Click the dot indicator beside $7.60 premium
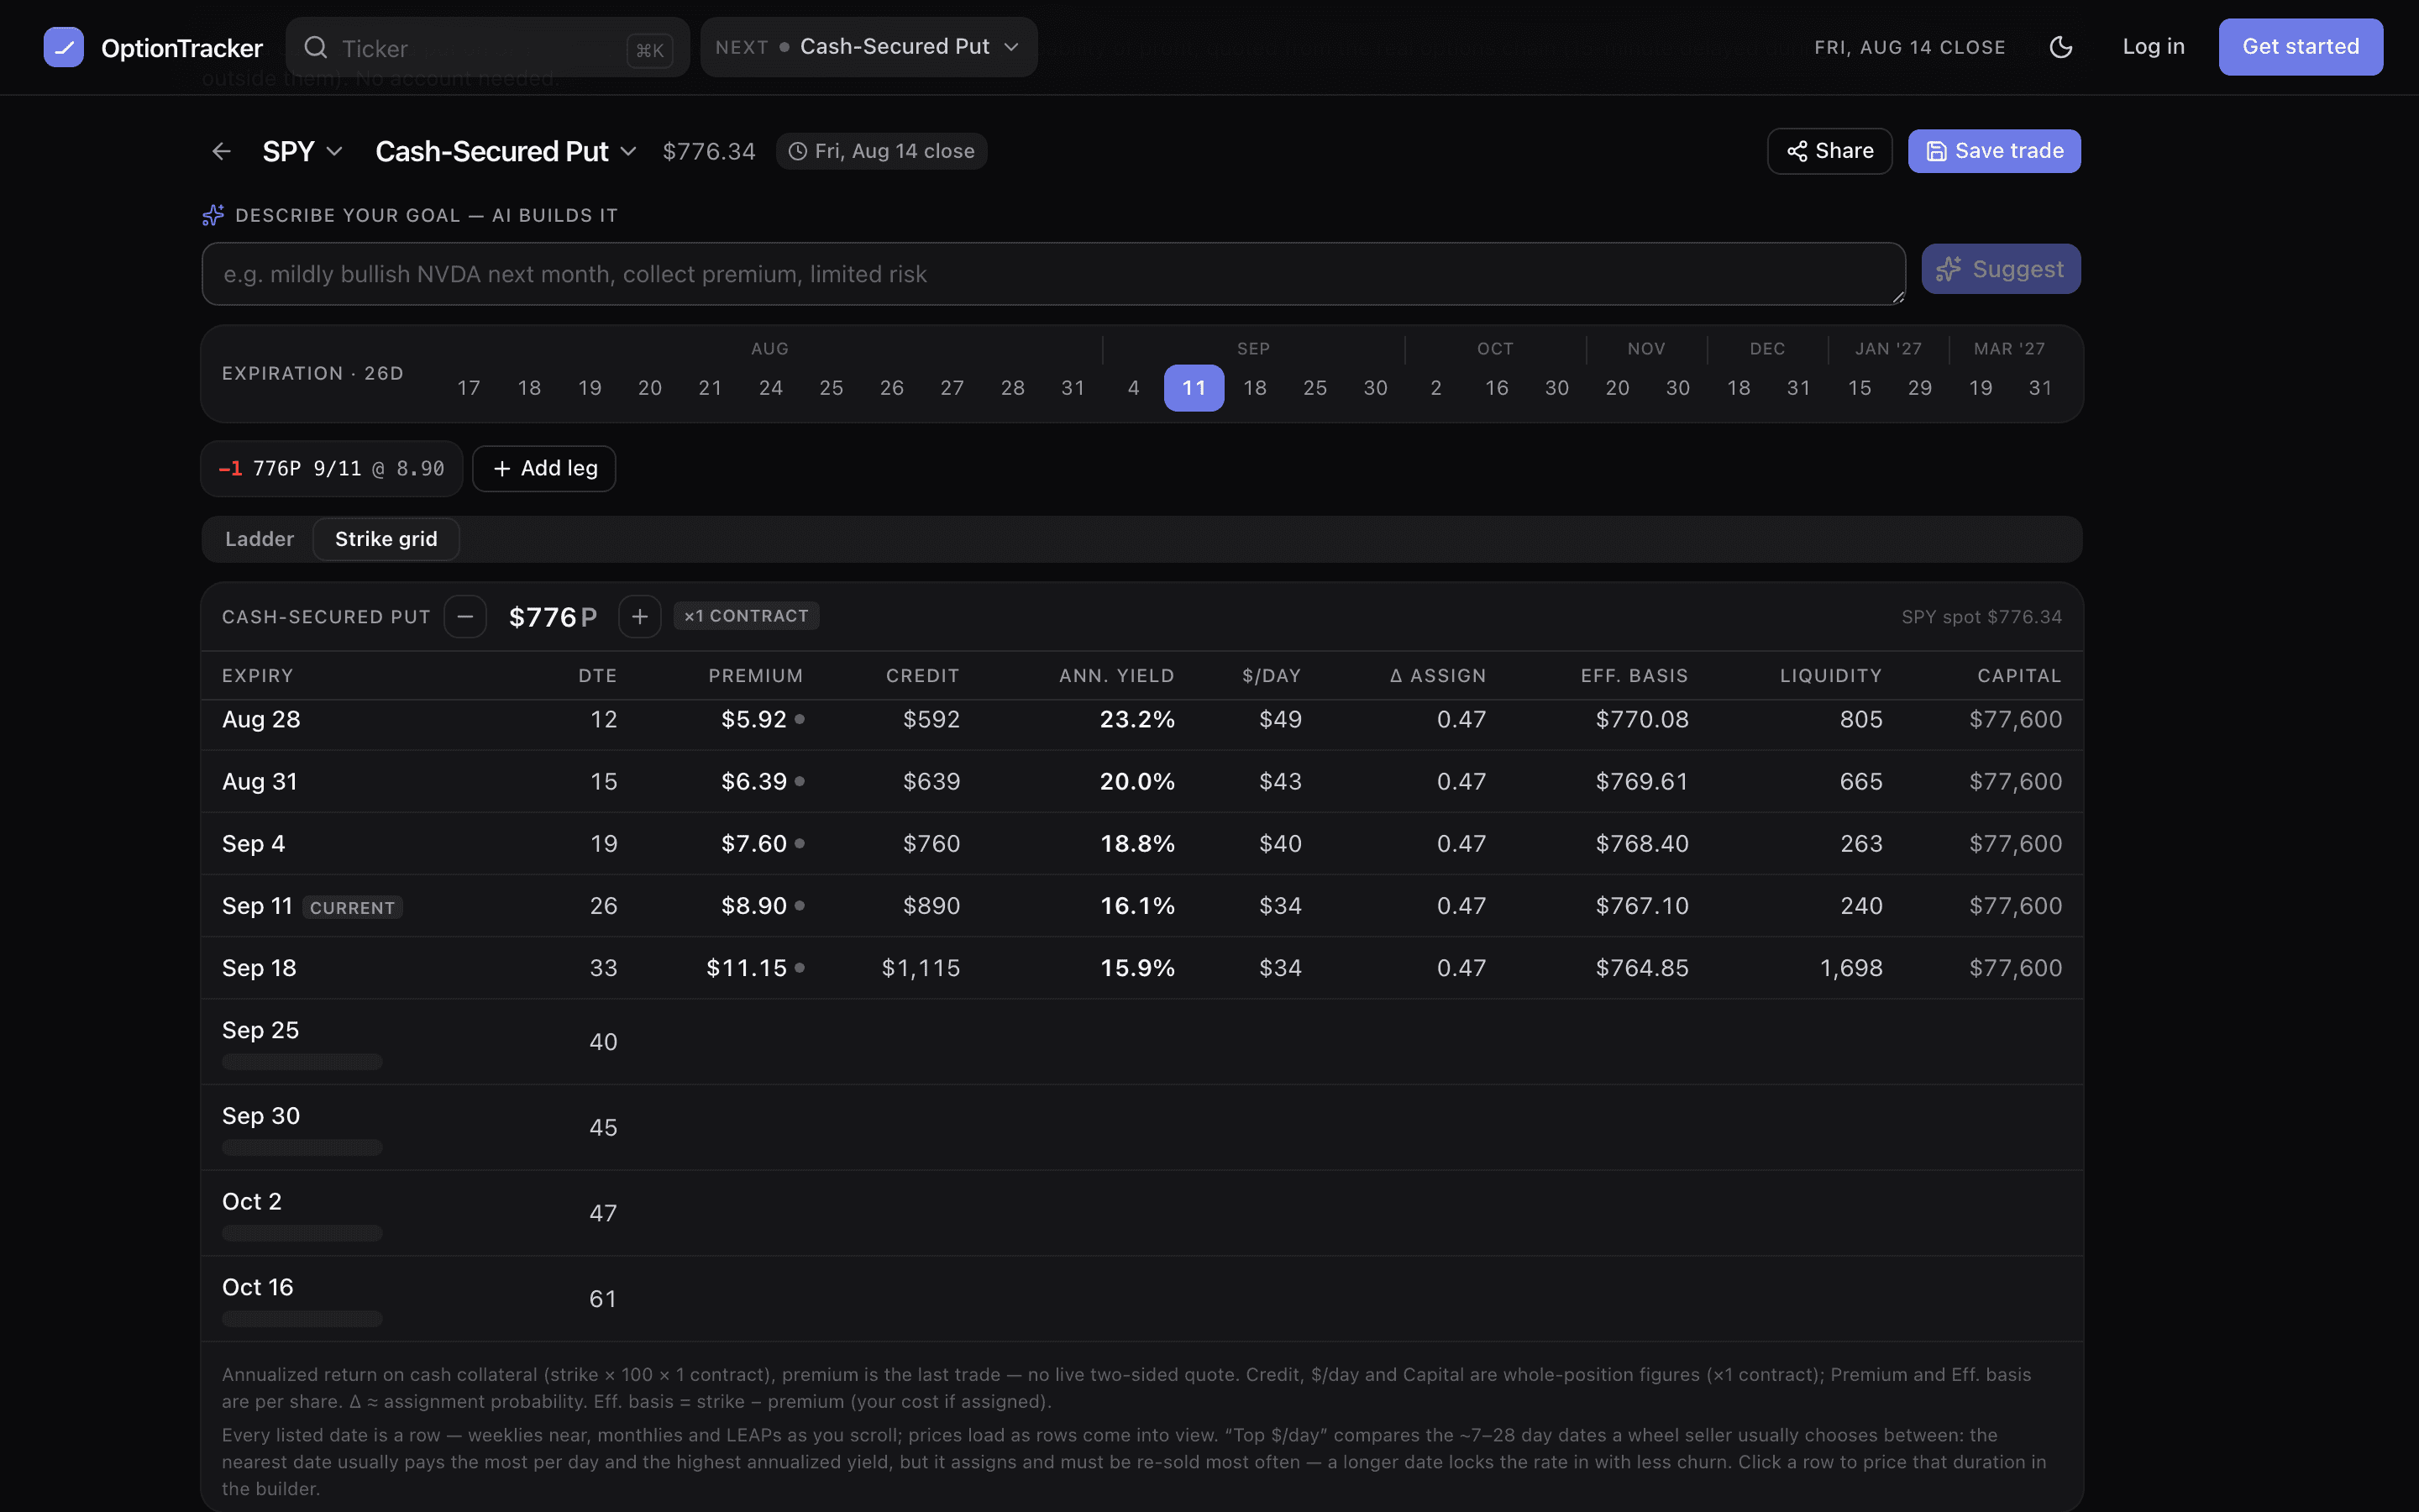Viewport: 2419px width, 1512px height. coord(800,843)
